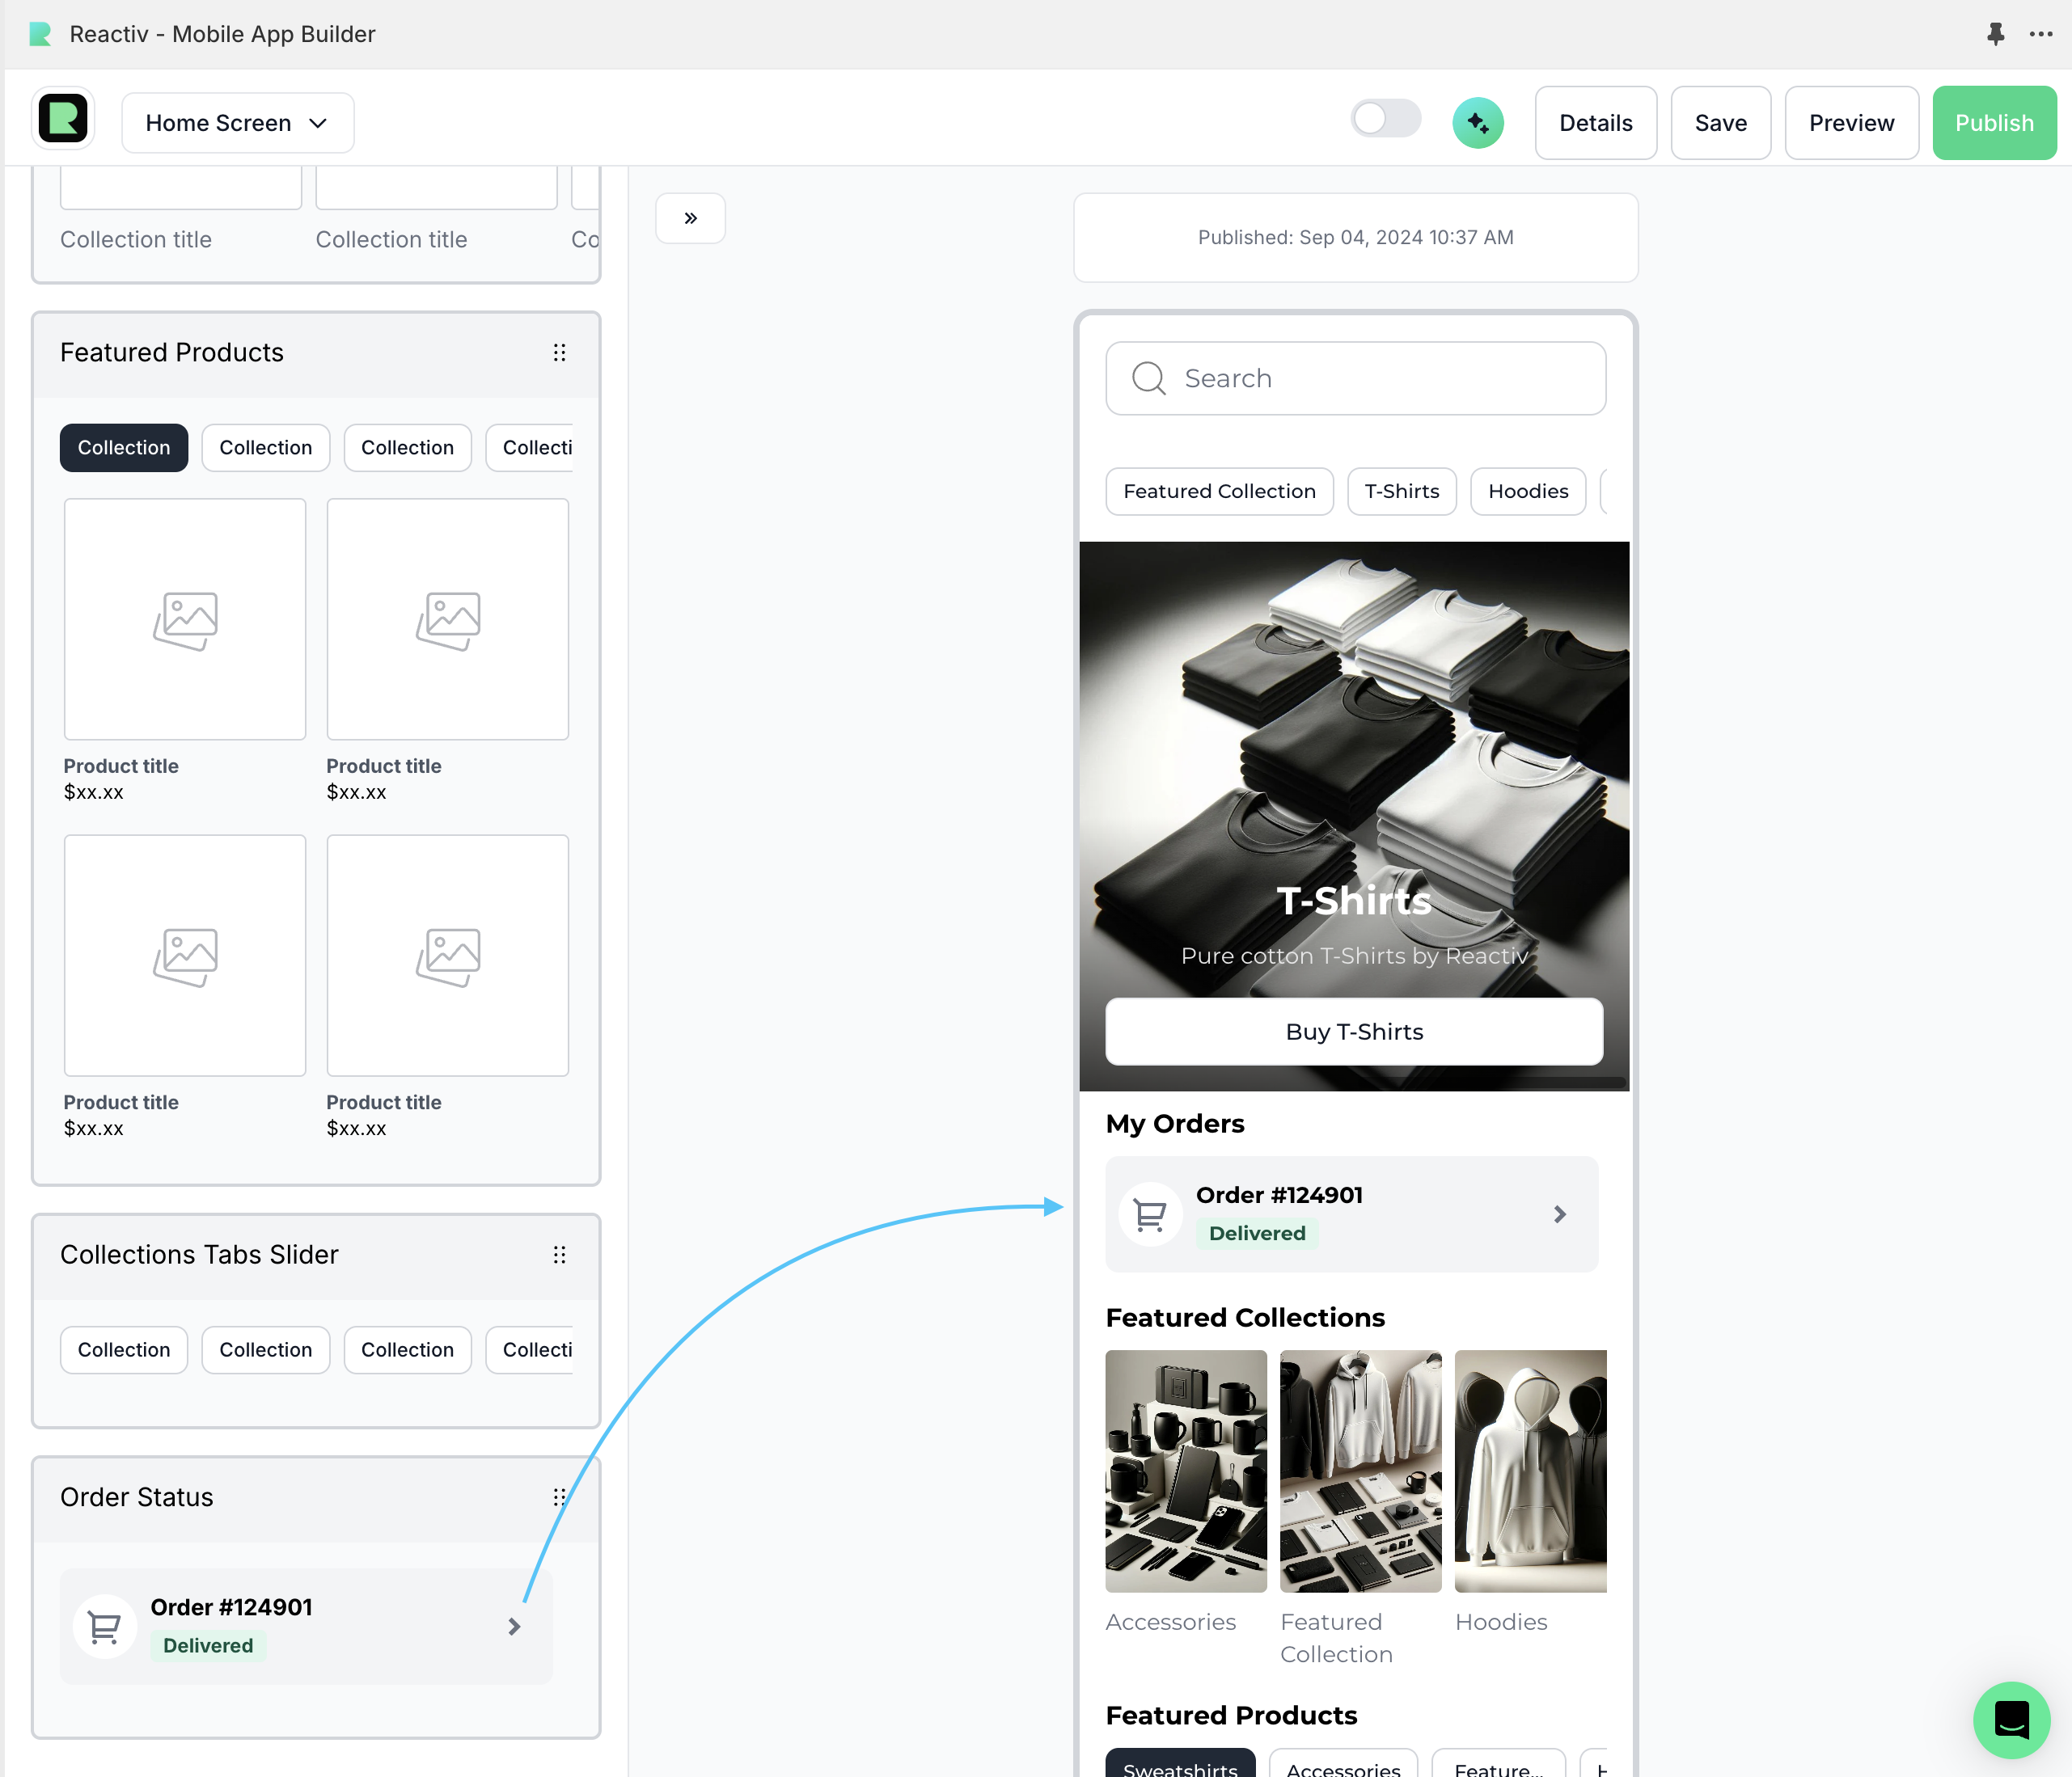Select the active Collection tab in Featured Products
Image resolution: width=2072 pixels, height=1777 pixels.
point(124,448)
